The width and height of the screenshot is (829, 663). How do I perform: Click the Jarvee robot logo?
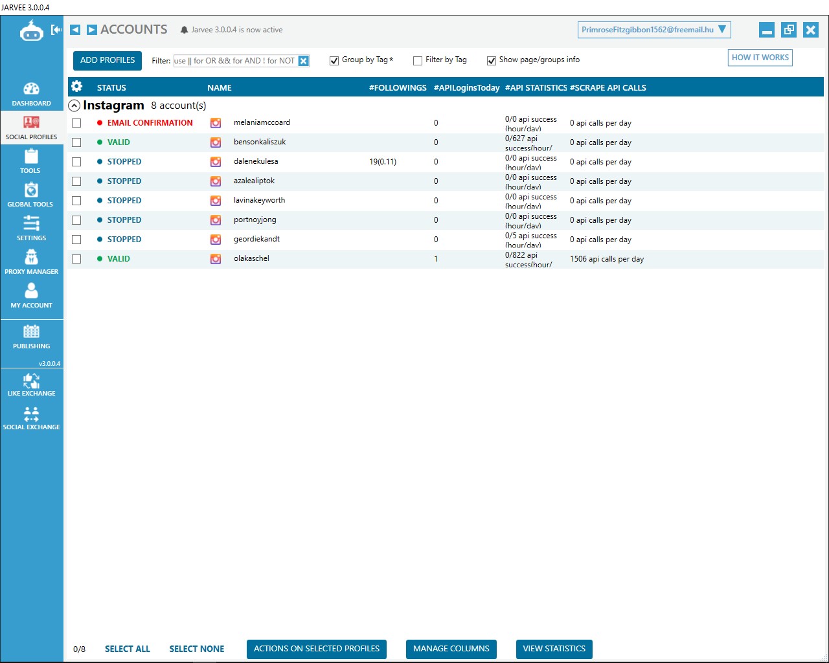point(31,30)
